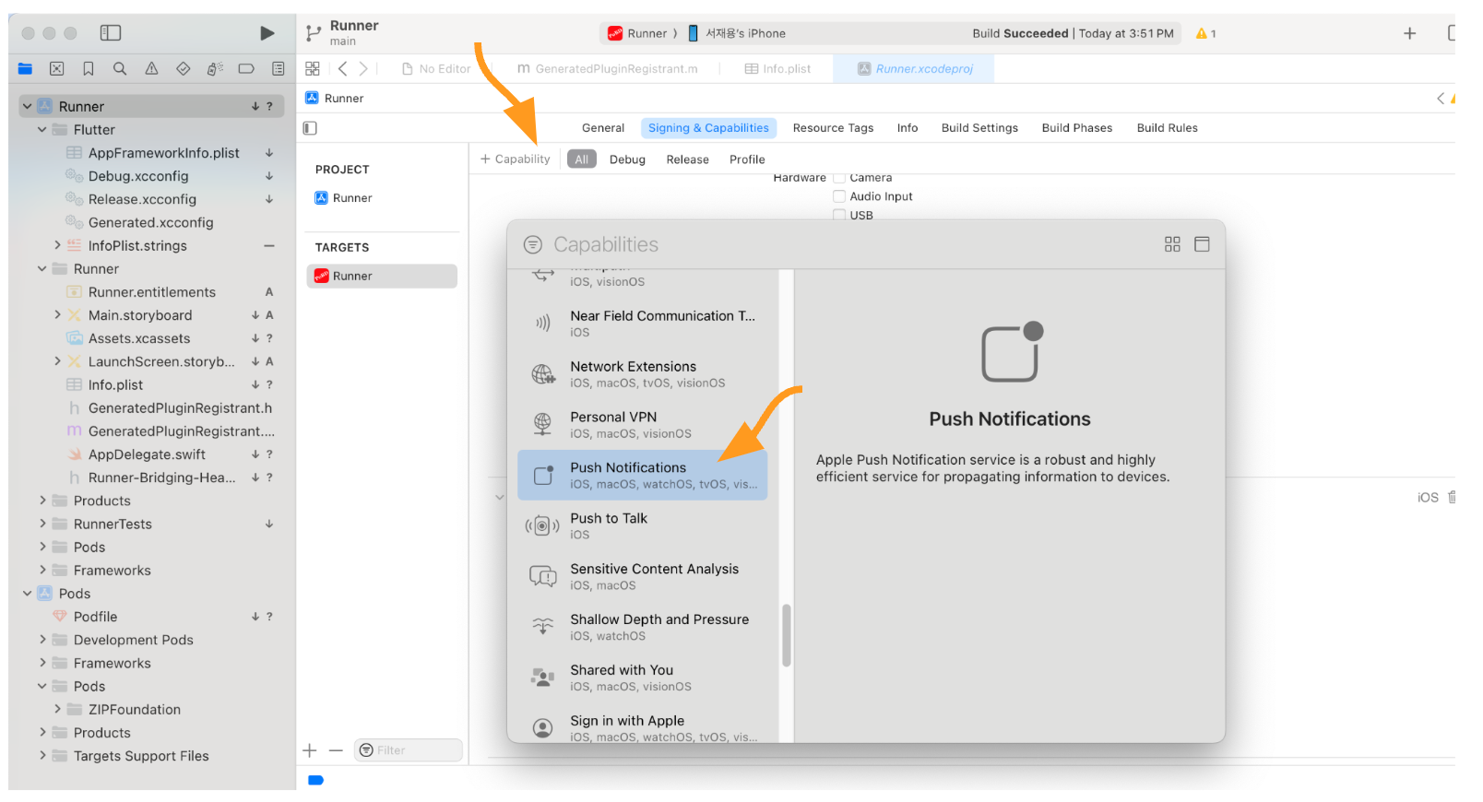This screenshot has width=1483, height=802.
Task: Open the Bookmark navigator icon
Action: point(89,68)
